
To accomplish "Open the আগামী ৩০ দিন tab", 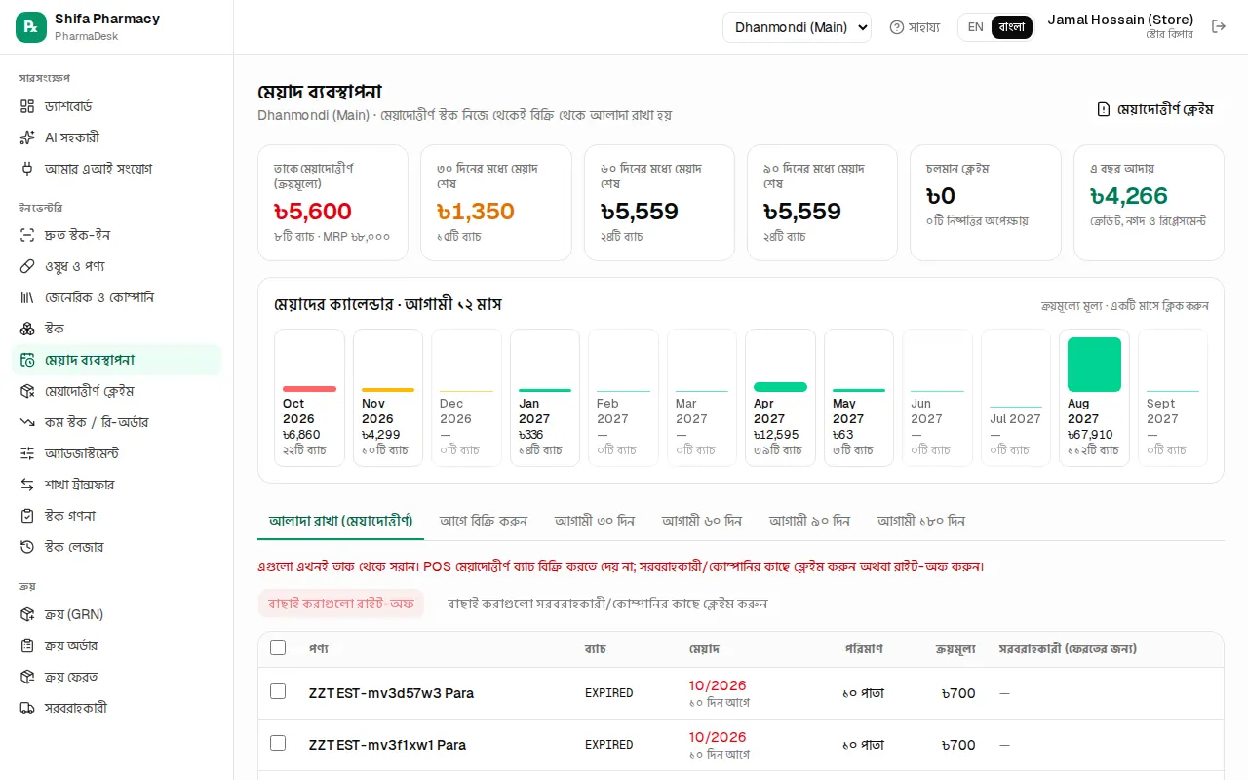I will pyautogui.click(x=595, y=521).
